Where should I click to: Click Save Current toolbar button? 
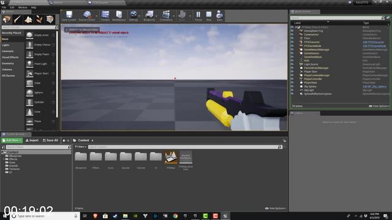click(x=69, y=16)
